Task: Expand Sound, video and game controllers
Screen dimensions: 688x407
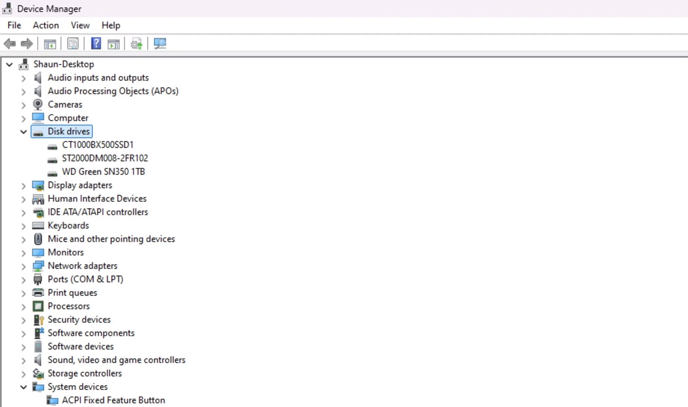Action: 23,361
